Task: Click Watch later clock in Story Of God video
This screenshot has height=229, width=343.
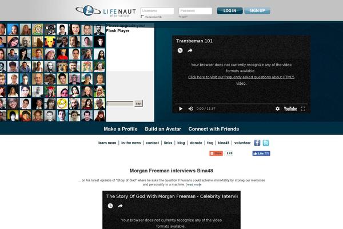Action: (110, 206)
